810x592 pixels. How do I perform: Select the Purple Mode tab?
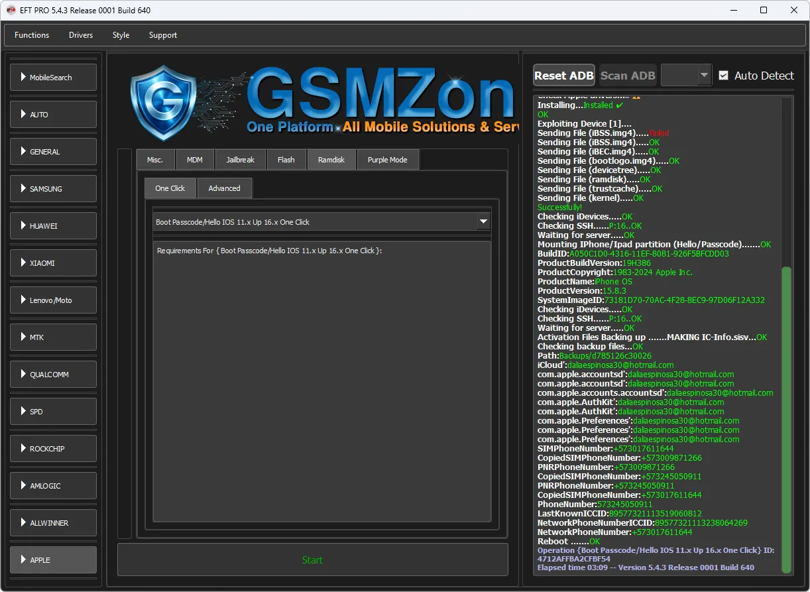[x=388, y=160]
